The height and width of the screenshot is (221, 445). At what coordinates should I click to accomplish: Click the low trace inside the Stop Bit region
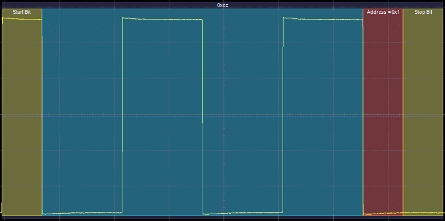pyautogui.click(x=423, y=212)
